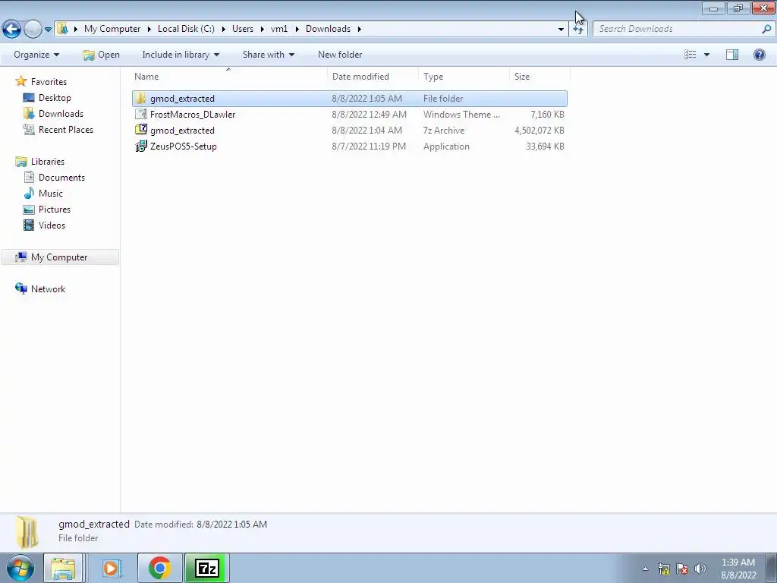Click the 7z Archive type cell

[x=444, y=131]
